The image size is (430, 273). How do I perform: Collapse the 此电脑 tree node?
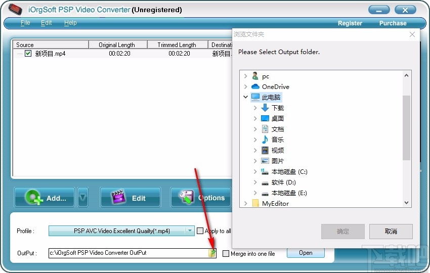tap(246, 97)
